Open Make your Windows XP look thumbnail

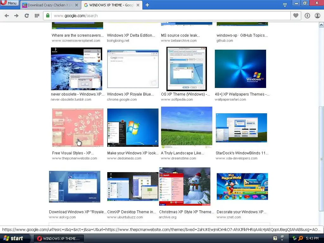pos(133,128)
